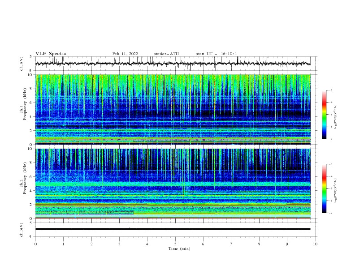Click ch.2 "Frequency (kHz)" axis label
The image size is (355, 274).
(x=25, y=178)
